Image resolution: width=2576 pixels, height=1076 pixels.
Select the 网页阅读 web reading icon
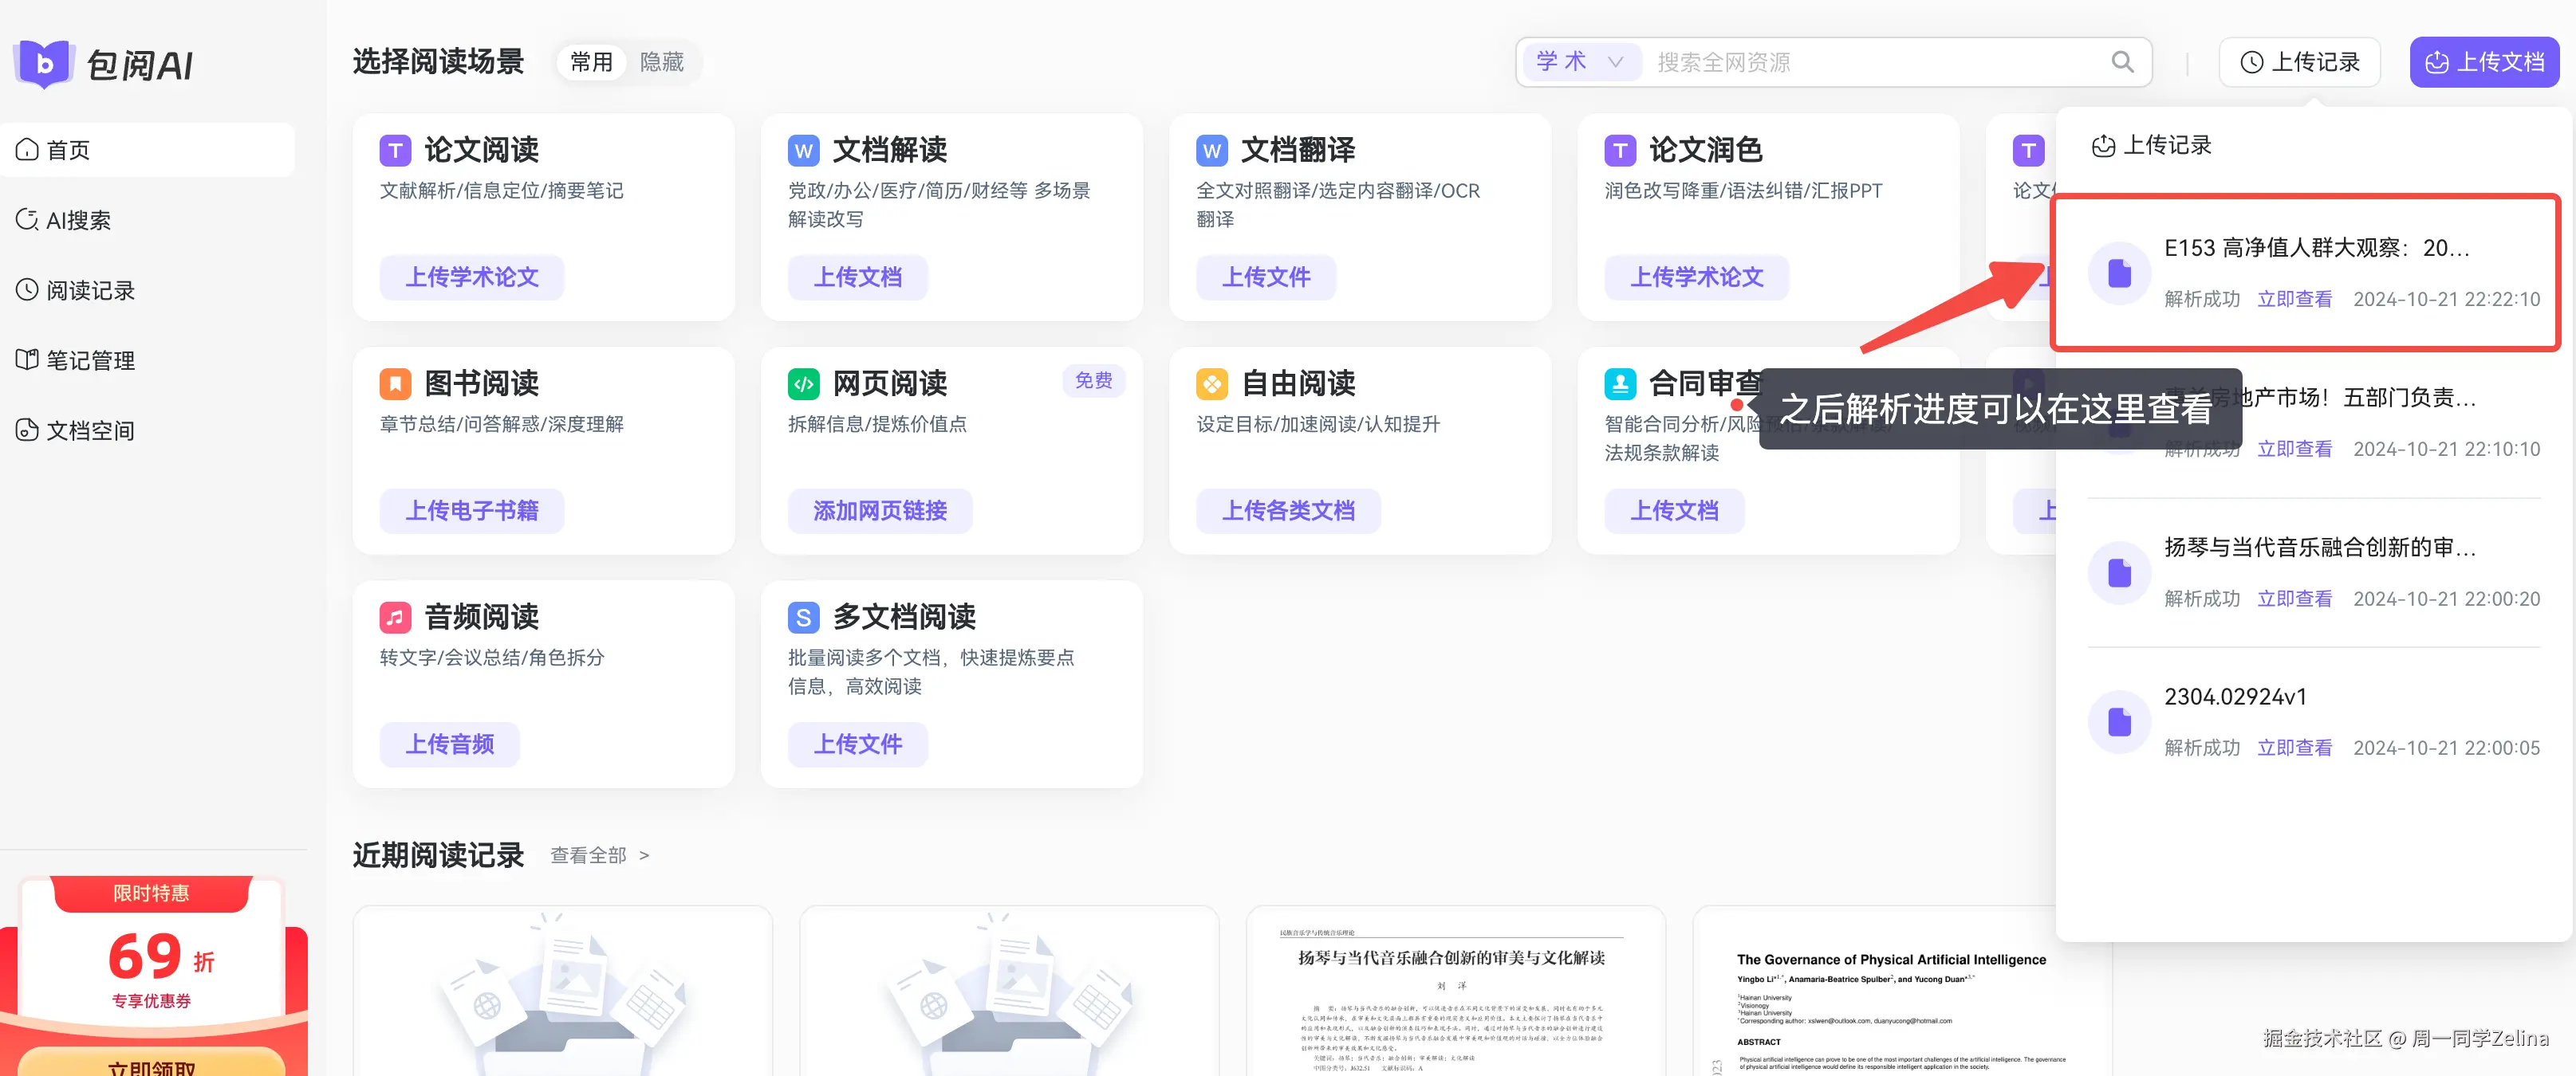803,383
